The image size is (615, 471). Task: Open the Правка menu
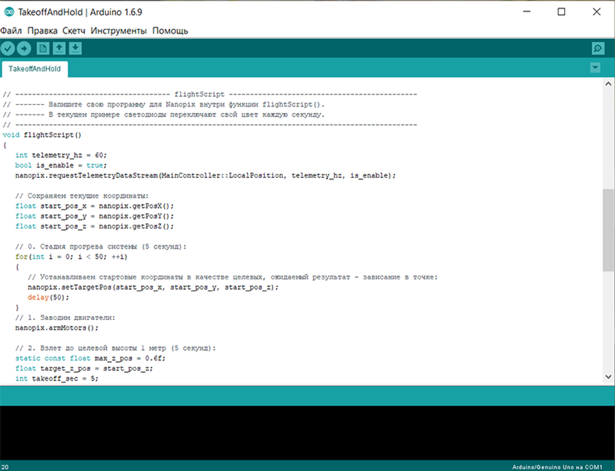point(42,31)
